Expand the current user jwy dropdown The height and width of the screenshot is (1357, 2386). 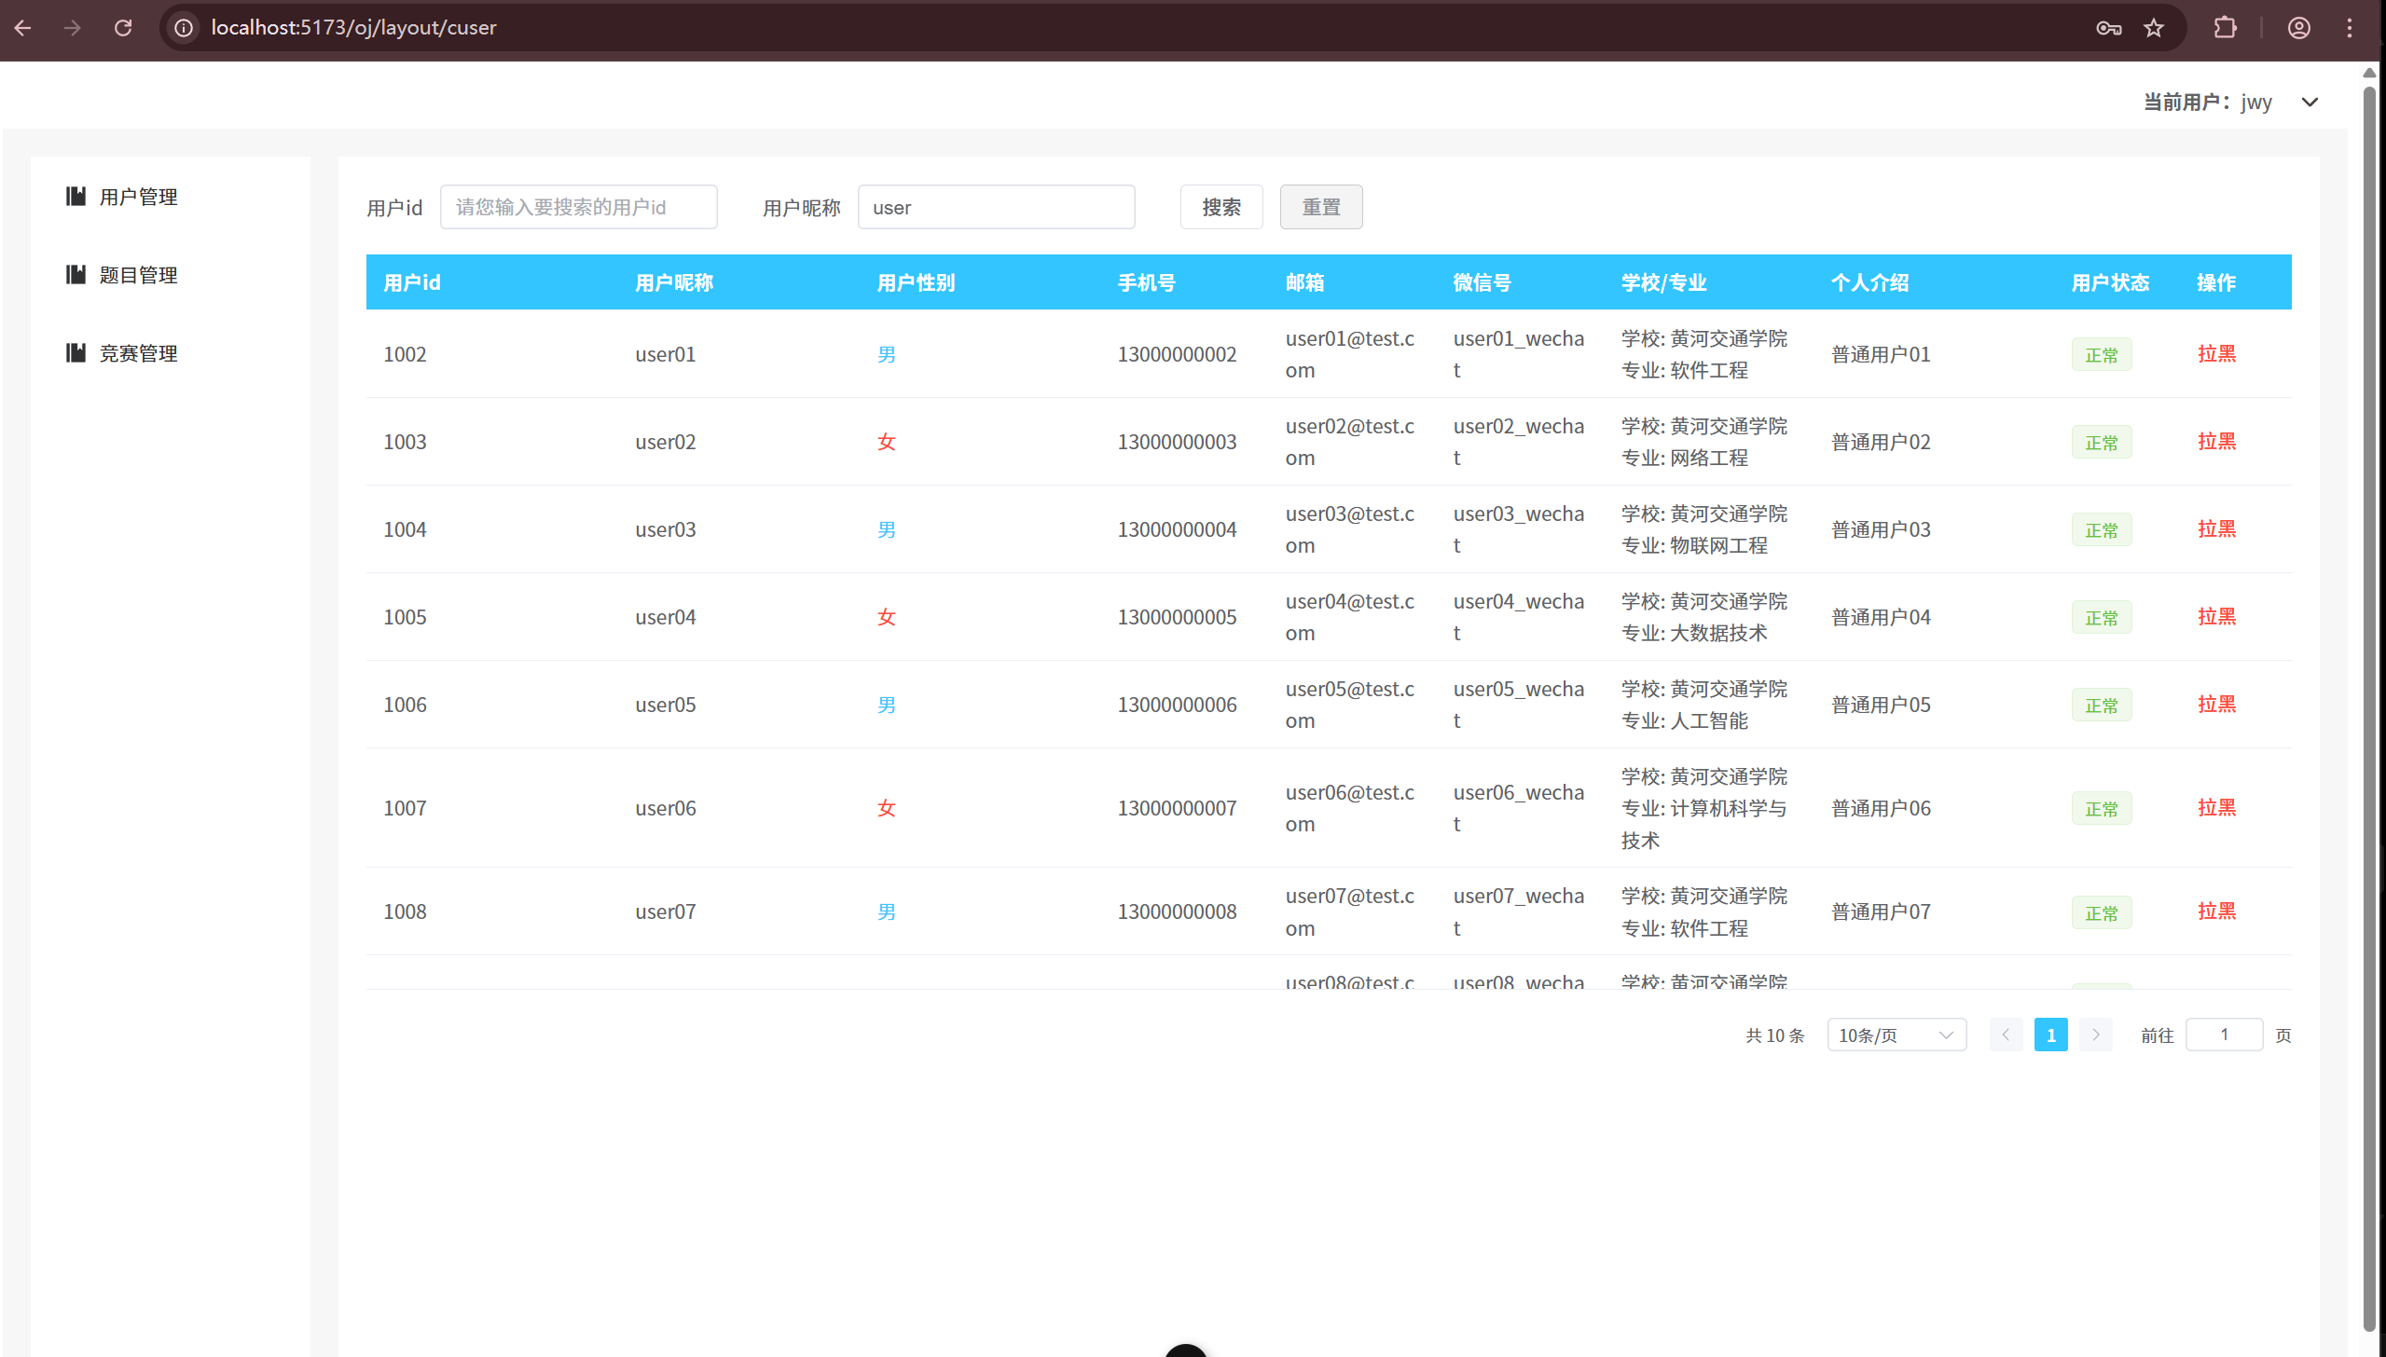click(x=2309, y=103)
